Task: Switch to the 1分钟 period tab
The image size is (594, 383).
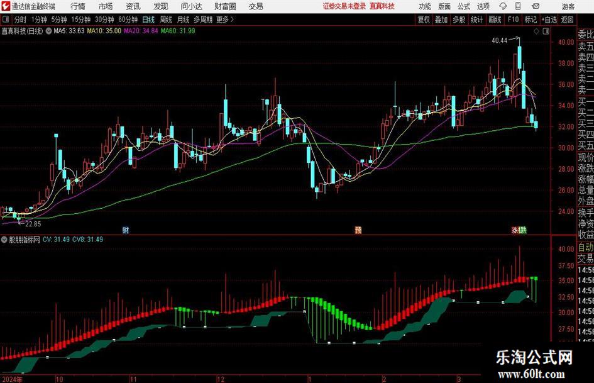Action: 39,19
